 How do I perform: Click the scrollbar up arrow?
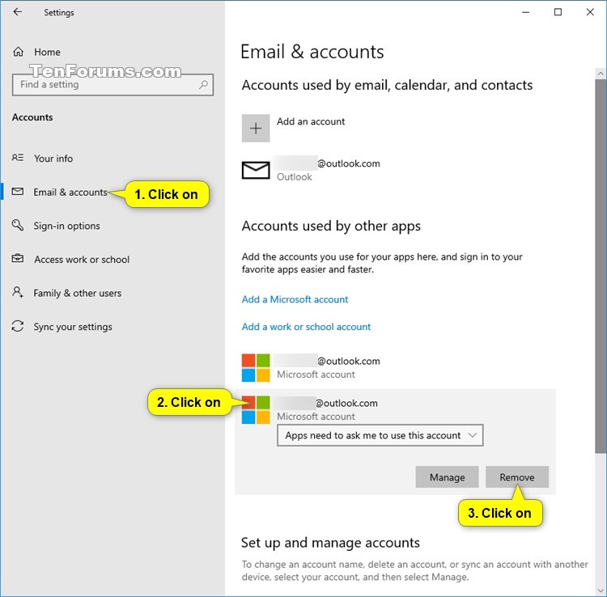[601, 73]
